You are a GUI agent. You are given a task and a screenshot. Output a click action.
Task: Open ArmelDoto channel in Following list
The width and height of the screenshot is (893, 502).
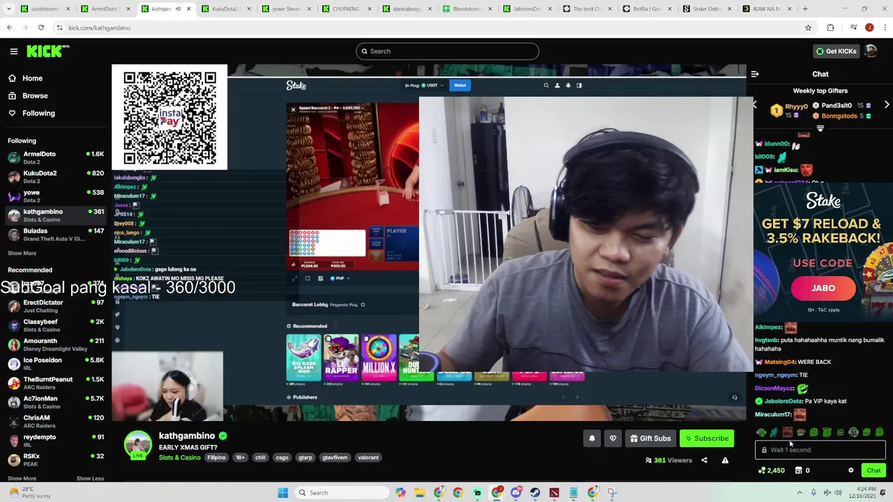pos(56,158)
